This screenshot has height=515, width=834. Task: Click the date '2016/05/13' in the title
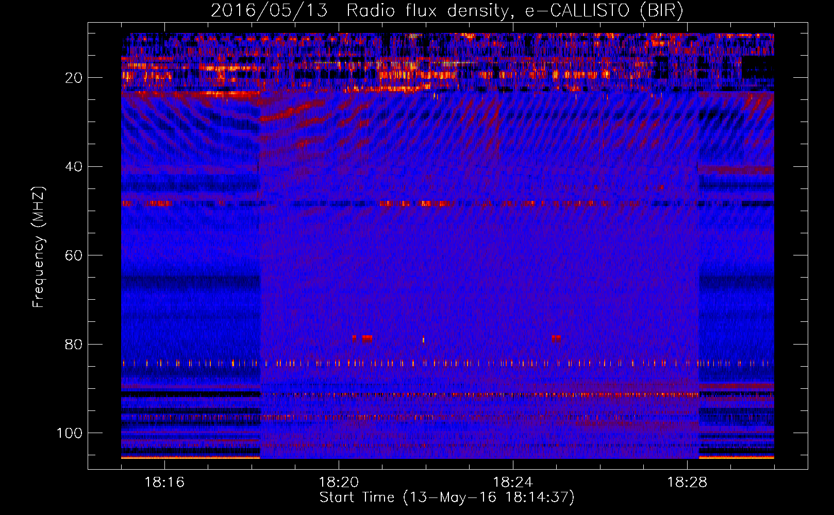tap(269, 11)
